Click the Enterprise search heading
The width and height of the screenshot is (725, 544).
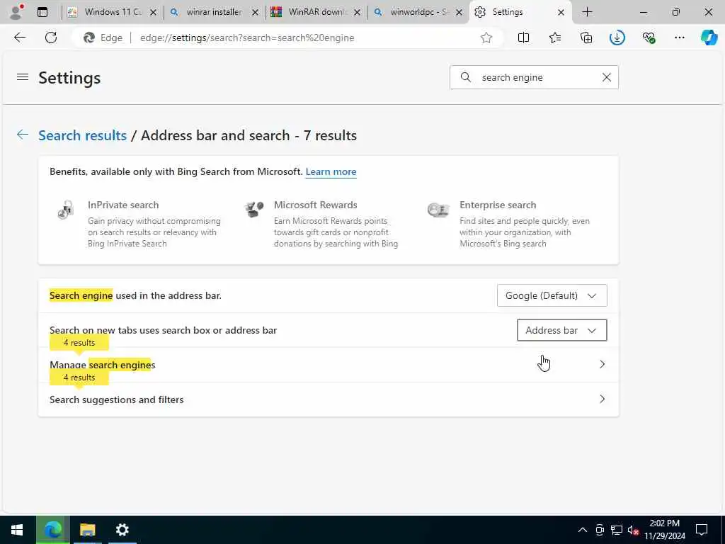click(x=498, y=205)
